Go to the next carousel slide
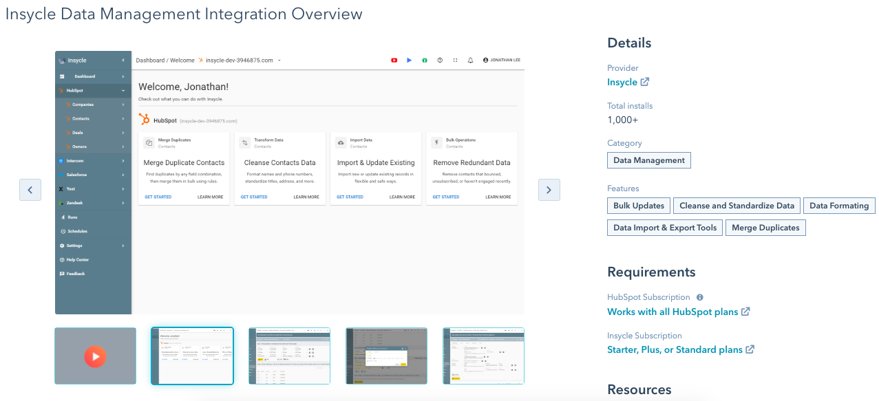The image size is (879, 401). [549, 190]
